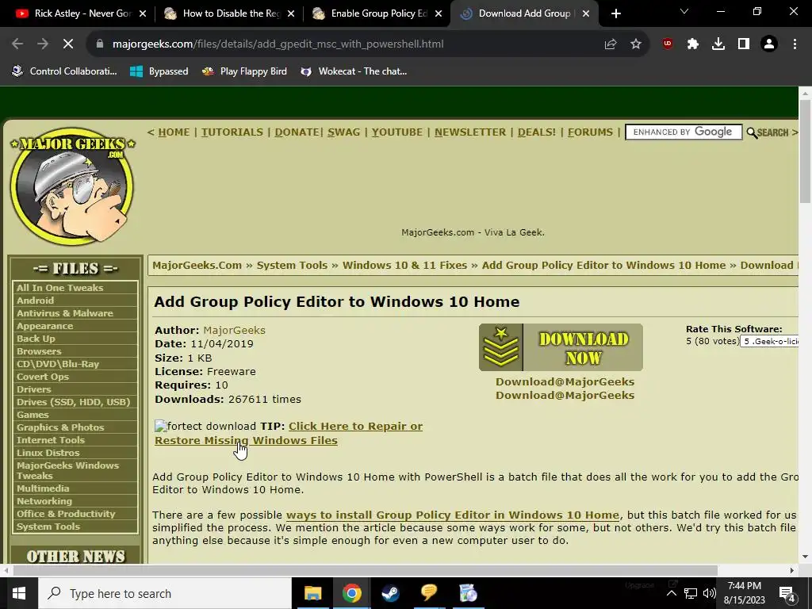Click MajorGeeks.Com in the breadcrumb
Viewport: 812px width, 609px height.
[197, 265]
